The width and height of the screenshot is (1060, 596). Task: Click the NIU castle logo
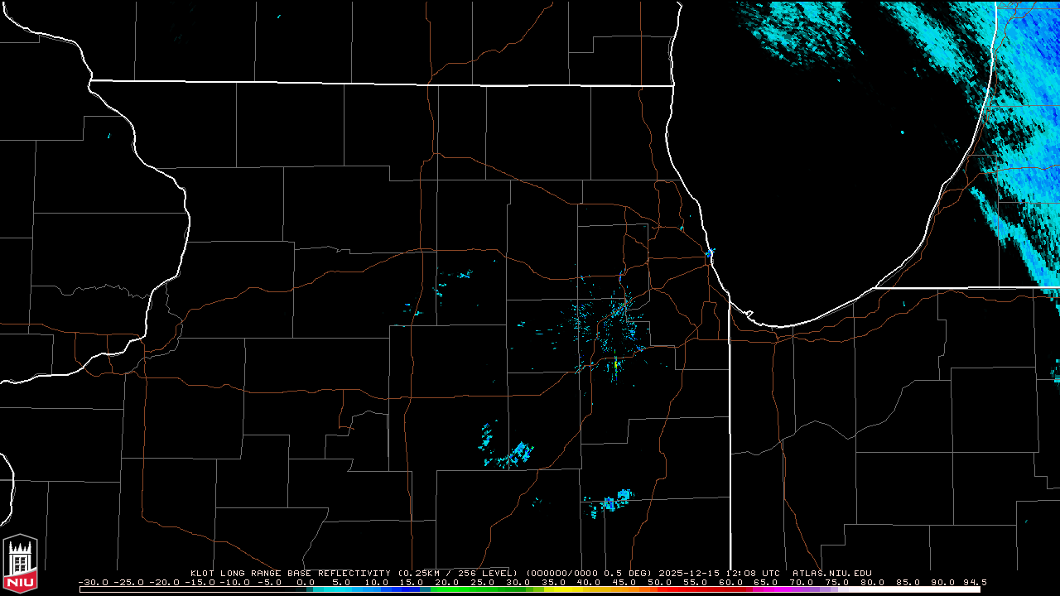click(x=20, y=565)
